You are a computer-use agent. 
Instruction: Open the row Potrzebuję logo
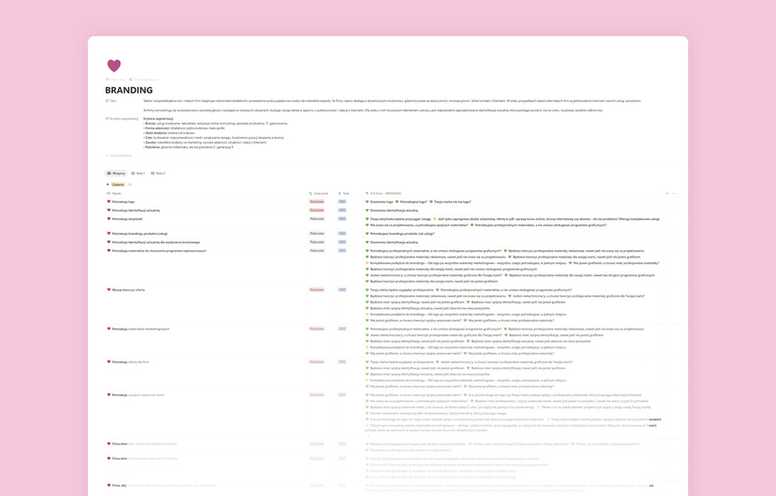tap(124, 202)
